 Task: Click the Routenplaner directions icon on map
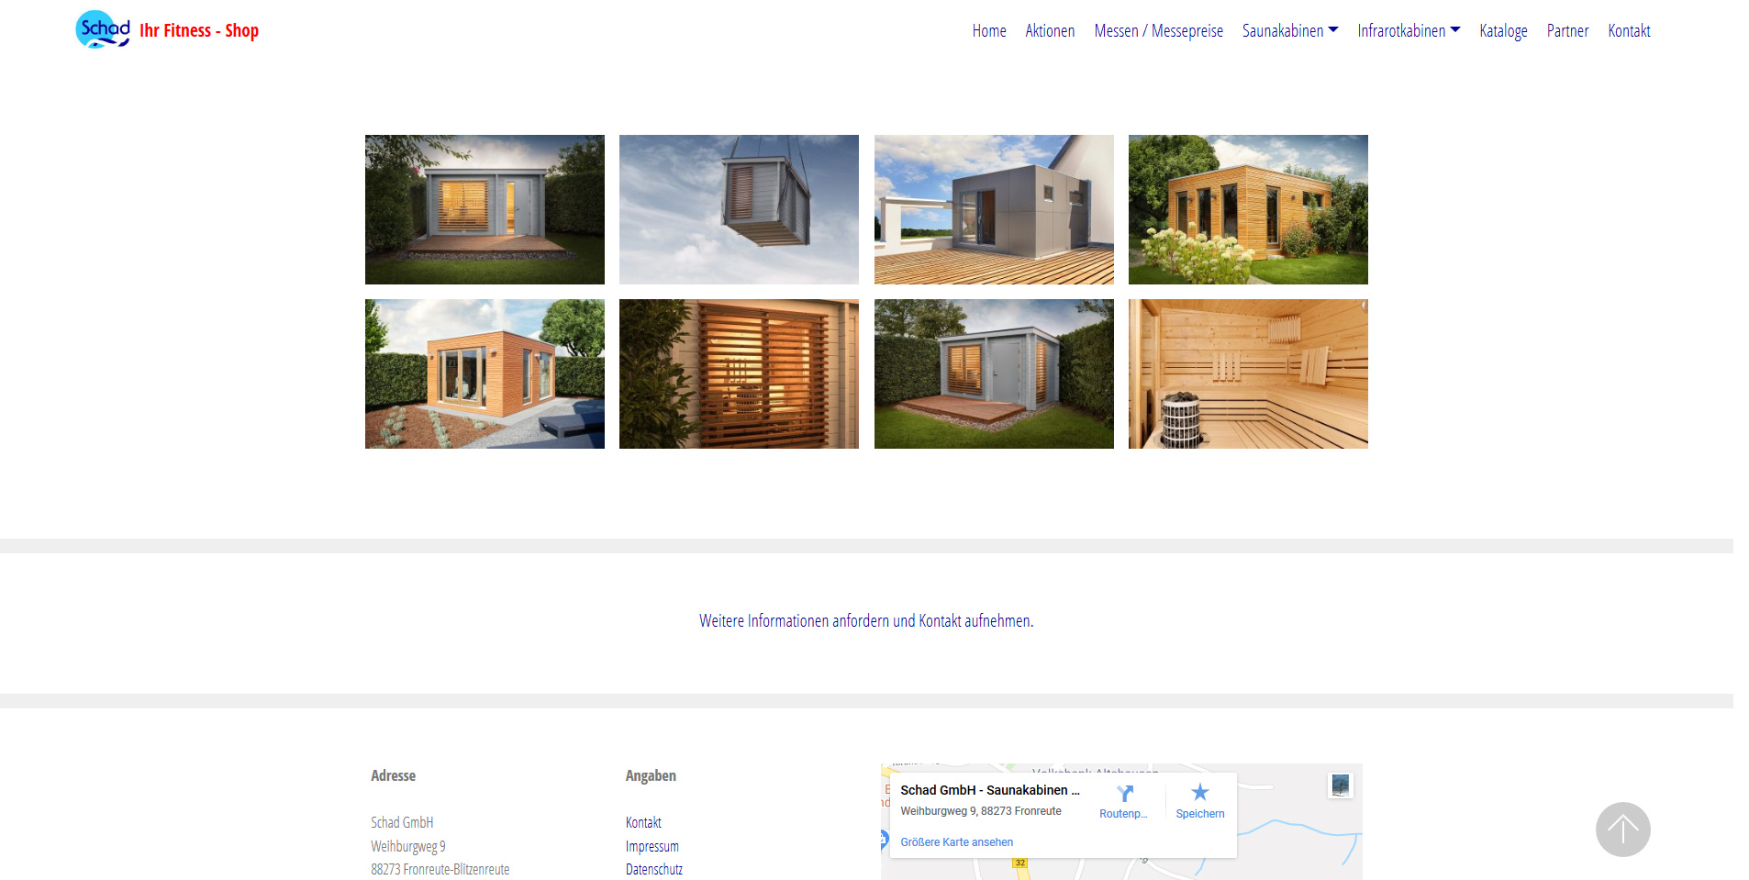tap(1124, 794)
